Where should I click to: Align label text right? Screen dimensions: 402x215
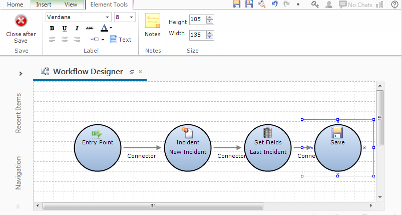77,40
